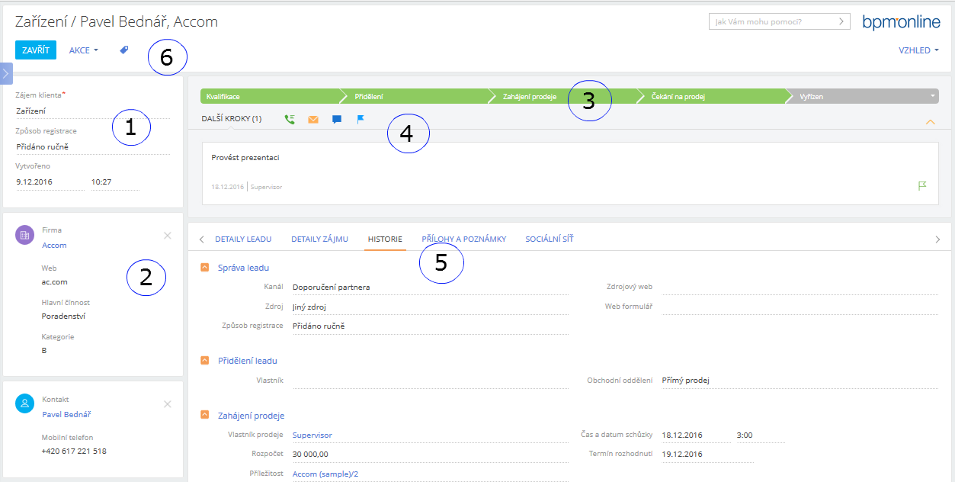Click the Zdrojový web field
This screenshot has width=955, height=482.
pyautogui.click(x=800, y=287)
